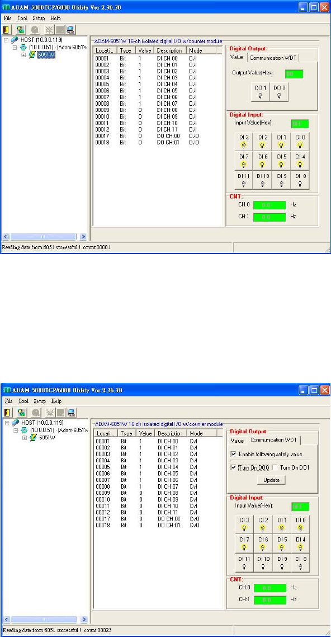The image size is (331, 637).
Task: Click Location column header in count:00001 window
Action: pos(106,50)
